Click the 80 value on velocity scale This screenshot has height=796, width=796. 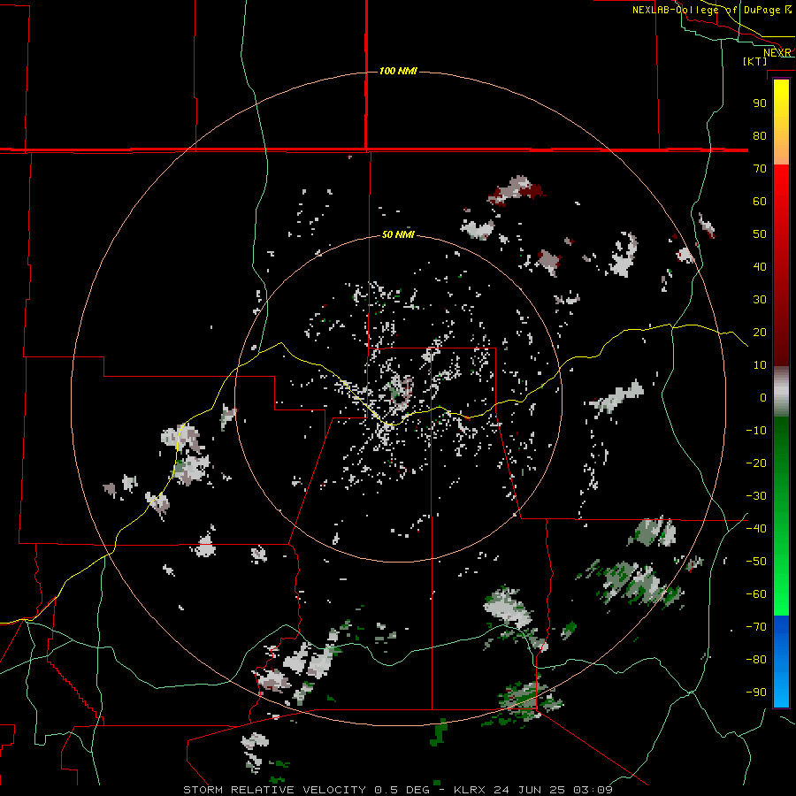click(760, 136)
